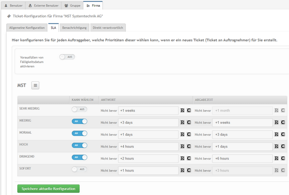Click the R icon of Normal Antwort
Image resolution: width=289 pixels, height=195 pixels.
tap(182, 134)
